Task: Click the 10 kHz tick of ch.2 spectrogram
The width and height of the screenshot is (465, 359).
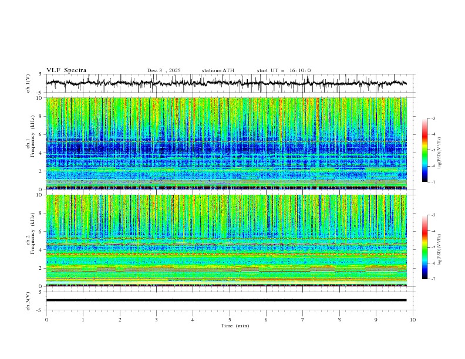Action: [x=40, y=195]
